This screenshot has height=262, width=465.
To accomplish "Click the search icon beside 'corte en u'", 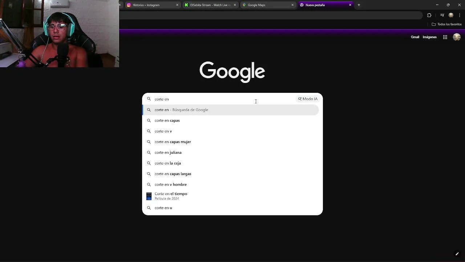I will (x=149, y=208).
